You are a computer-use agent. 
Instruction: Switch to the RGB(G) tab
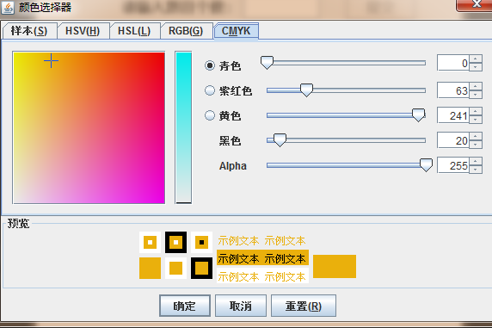pyautogui.click(x=186, y=31)
